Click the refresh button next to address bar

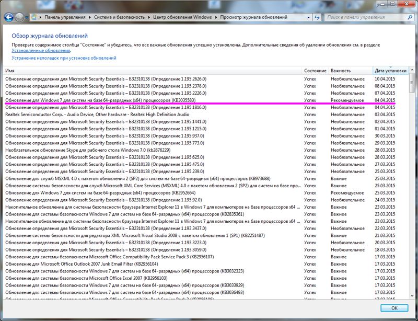[317, 17]
